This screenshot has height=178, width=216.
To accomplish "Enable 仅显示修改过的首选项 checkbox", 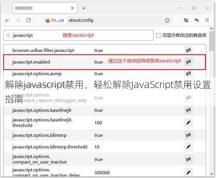I will [x=158, y=35].
